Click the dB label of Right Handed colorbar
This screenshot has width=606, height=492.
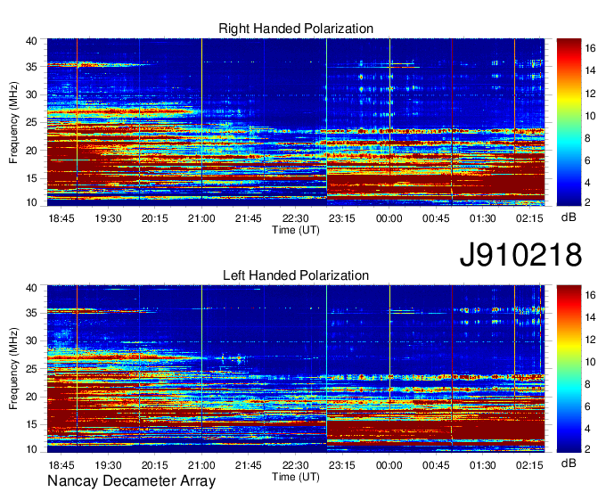point(569,217)
